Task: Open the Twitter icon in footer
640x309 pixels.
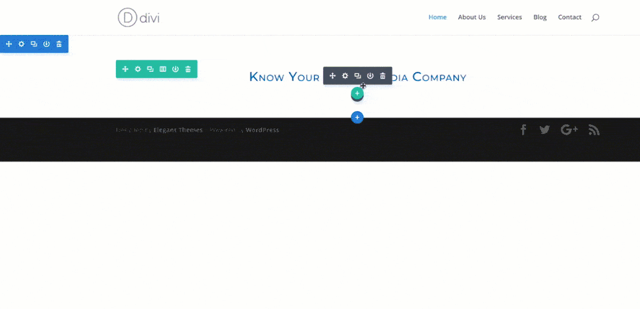Action: coord(545,130)
